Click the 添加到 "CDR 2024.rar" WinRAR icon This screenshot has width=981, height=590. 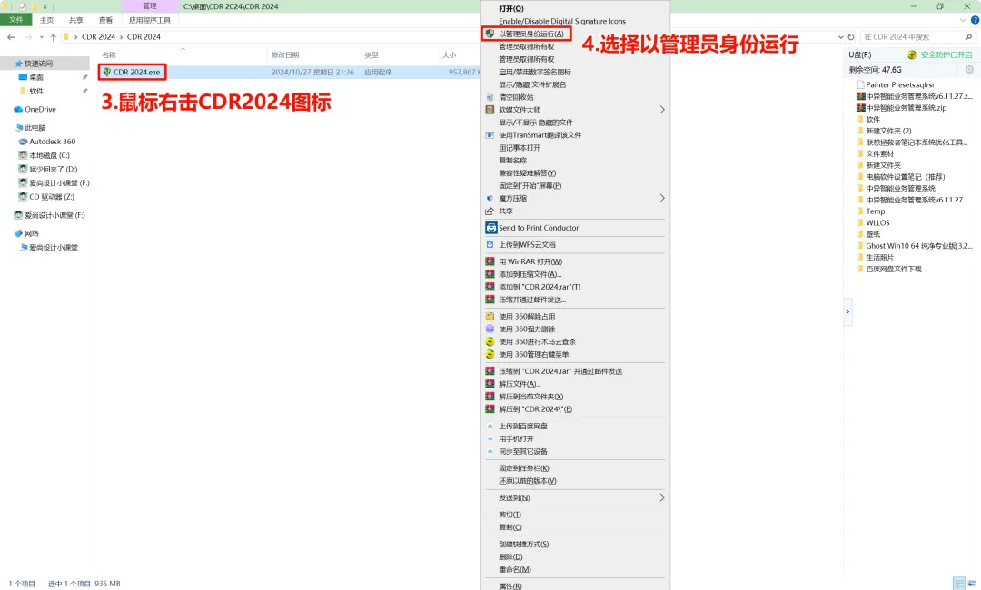click(x=490, y=287)
